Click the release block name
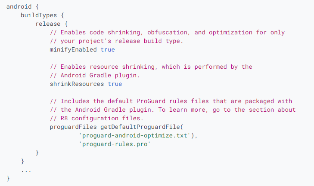 point(48,24)
